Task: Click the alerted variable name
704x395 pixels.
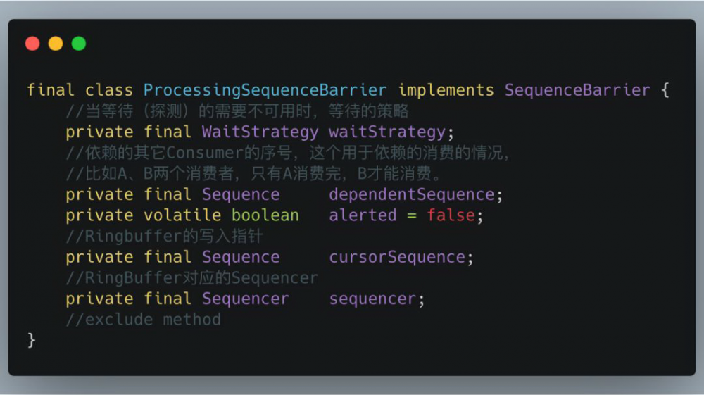Action: (x=363, y=215)
